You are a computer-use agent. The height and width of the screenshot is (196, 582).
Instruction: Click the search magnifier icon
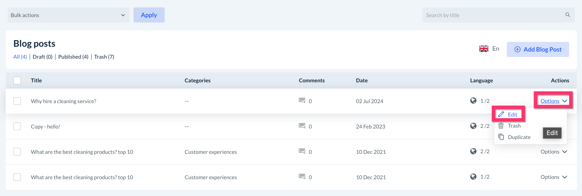(x=568, y=15)
